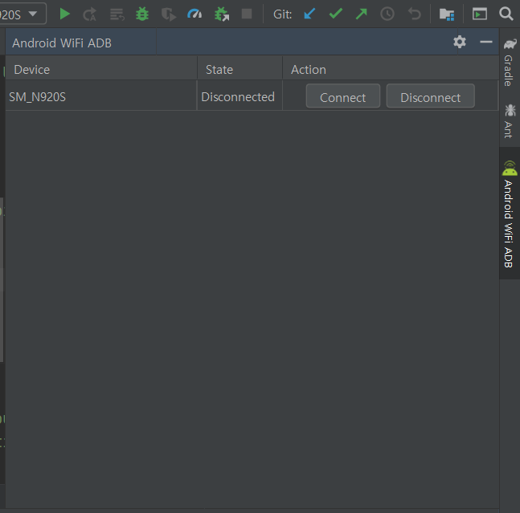Push commits with the green Git arrow
This screenshot has height=513, width=520.
click(x=361, y=14)
